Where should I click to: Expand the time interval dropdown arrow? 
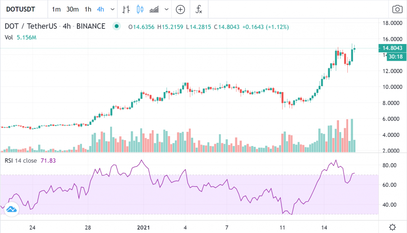point(113,9)
